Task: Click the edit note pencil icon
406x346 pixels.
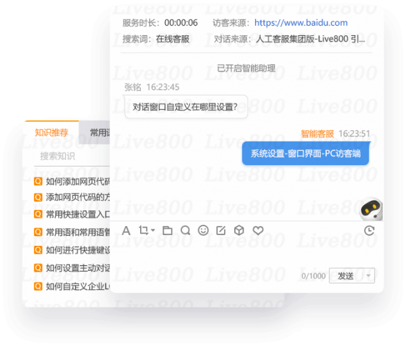Action: coord(221,230)
